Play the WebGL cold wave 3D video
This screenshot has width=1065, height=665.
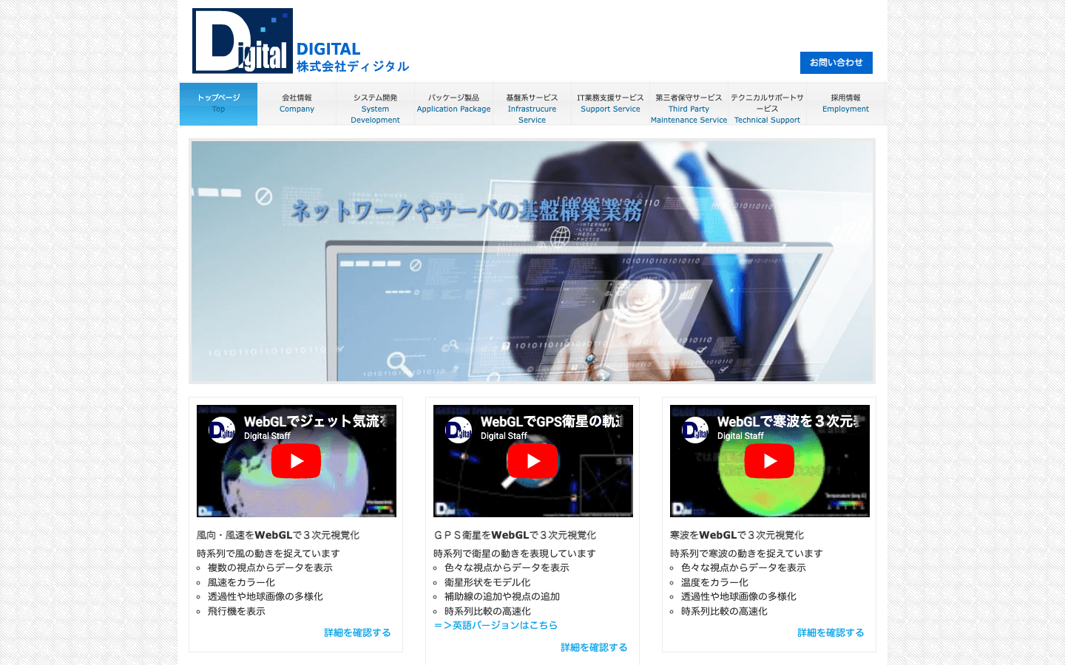point(769,461)
